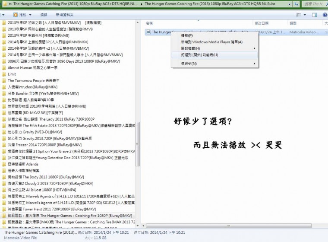Toggle the preview pane icon
This screenshot has height=242, width=328.
coord(314,15)
